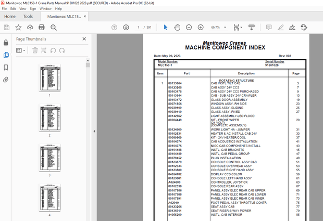Open the View menu
Image resolution: width=323 pixels, height=221 pixels.
(x=22, y=9)
